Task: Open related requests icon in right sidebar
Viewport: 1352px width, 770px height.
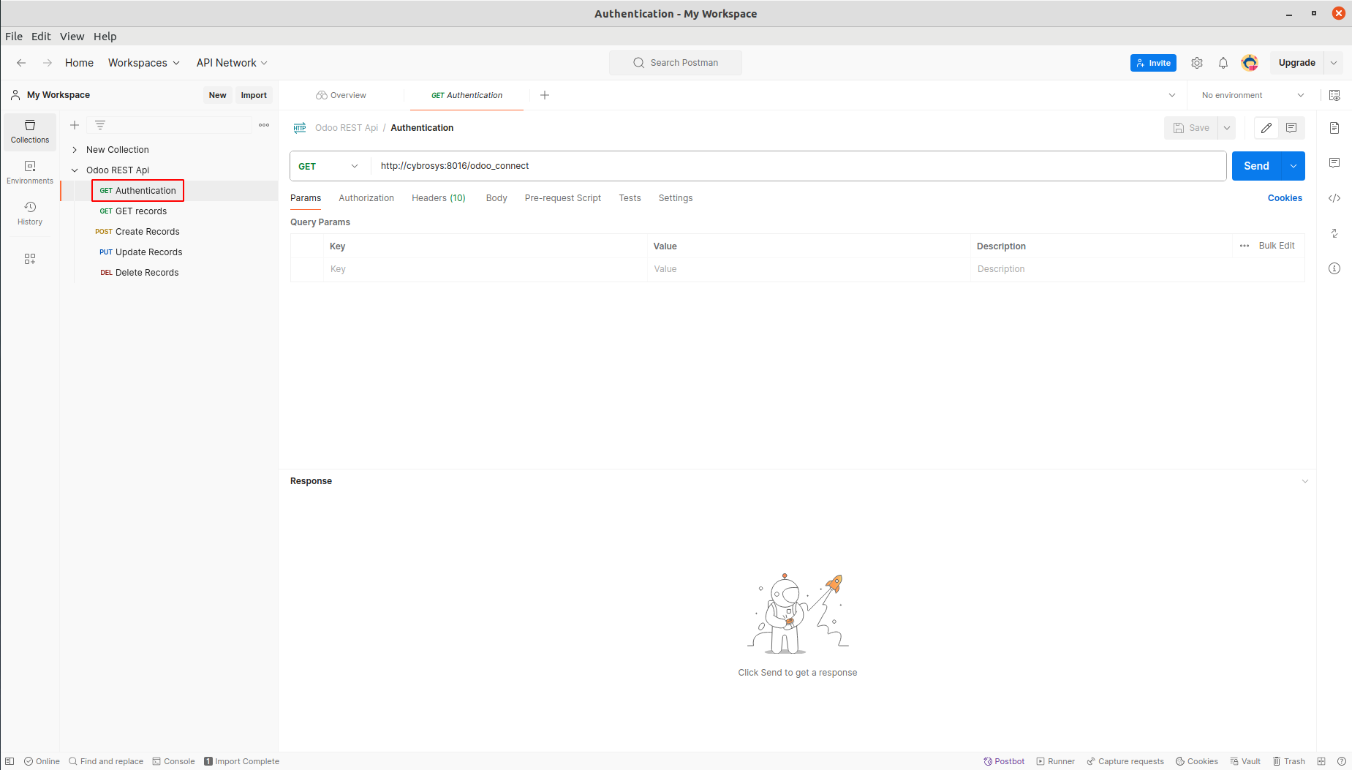Action: (1334, 233)
